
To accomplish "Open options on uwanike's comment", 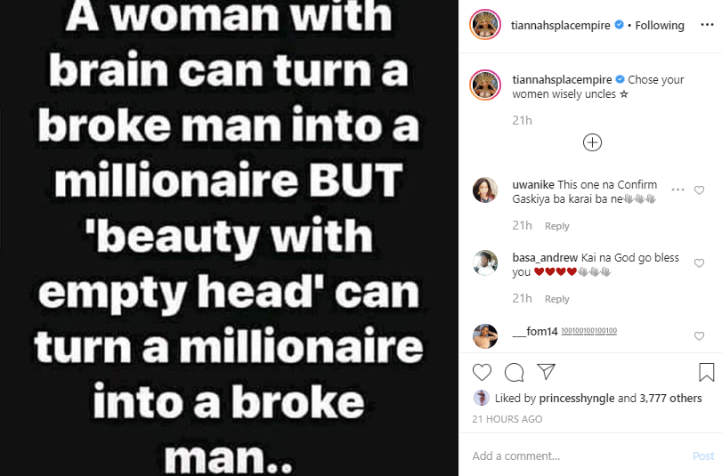I will 678,190.
